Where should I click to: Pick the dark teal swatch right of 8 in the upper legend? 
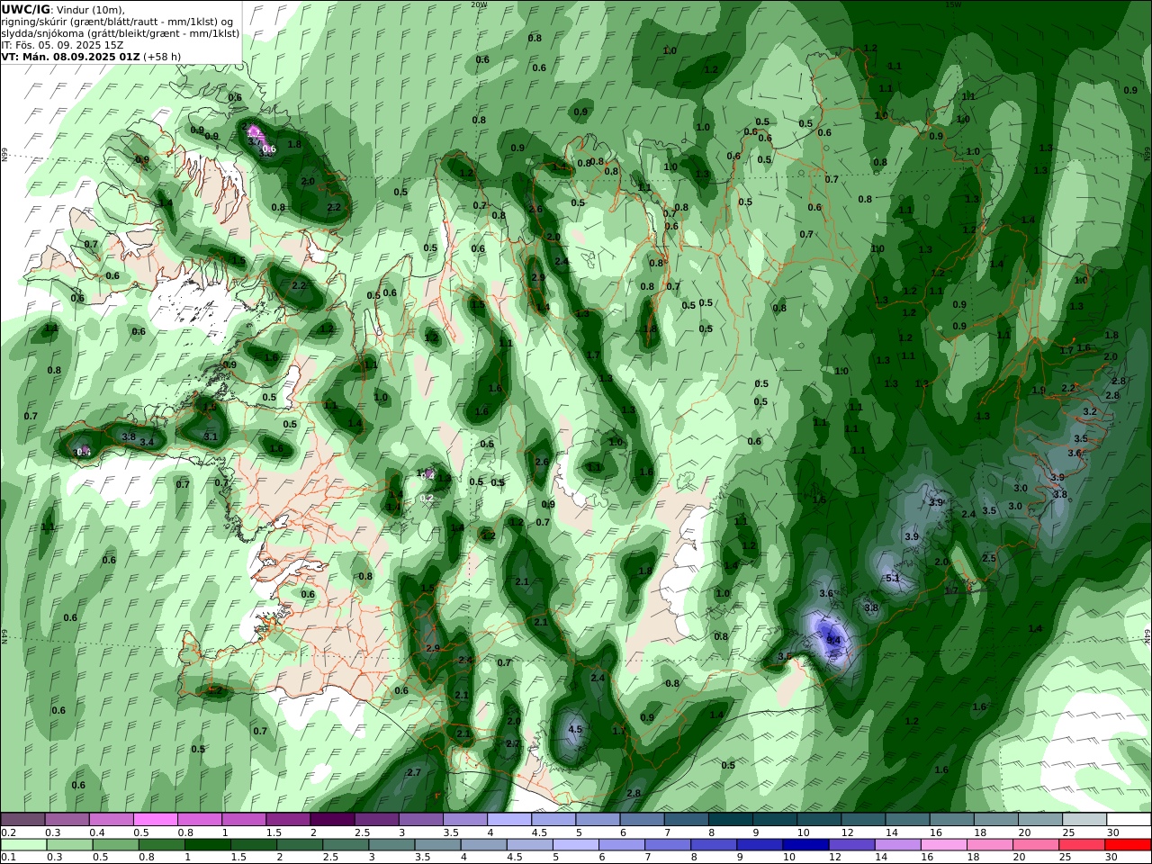[x=730, y=820]
